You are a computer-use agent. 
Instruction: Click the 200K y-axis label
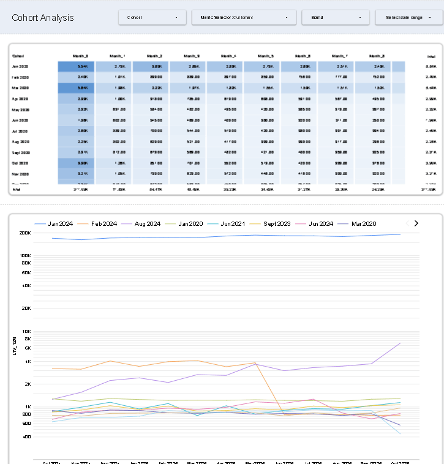coord(25,233)
